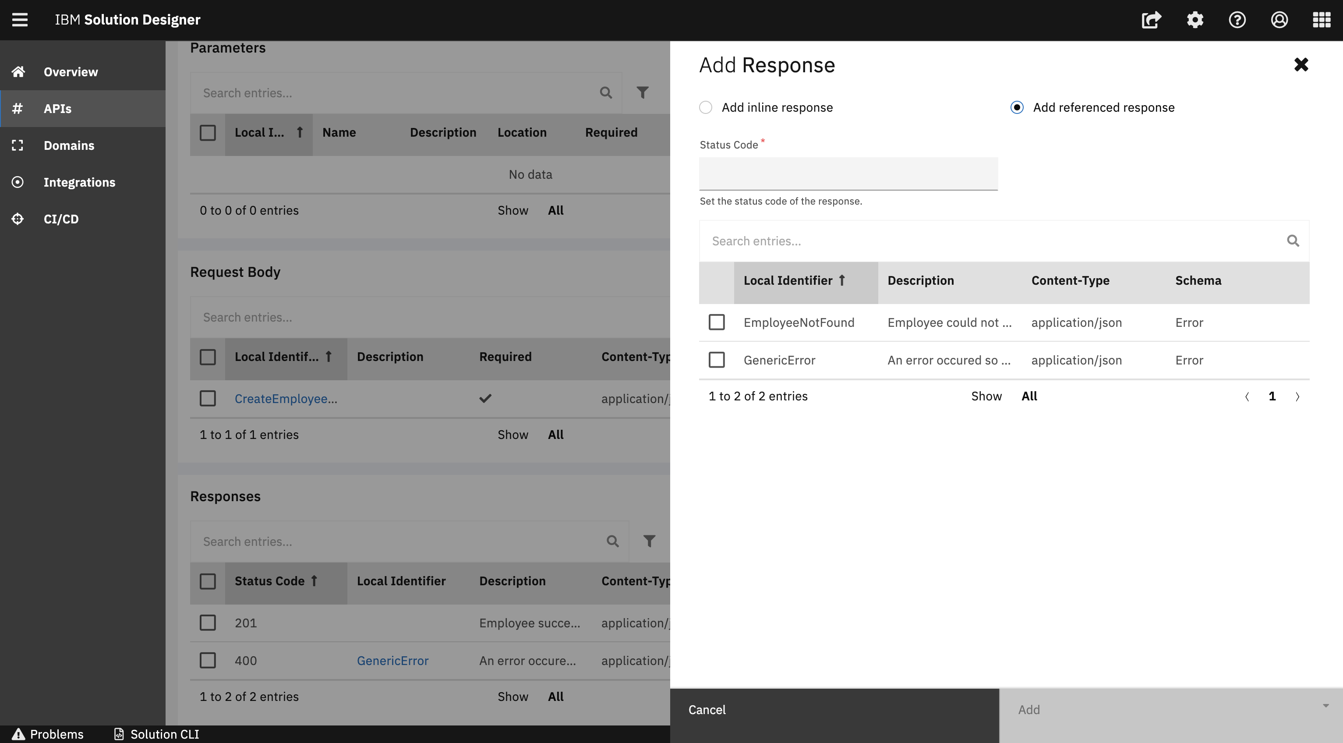
Task: Check the EmployeeNotFound response row
Action: (x=716, y=322)
